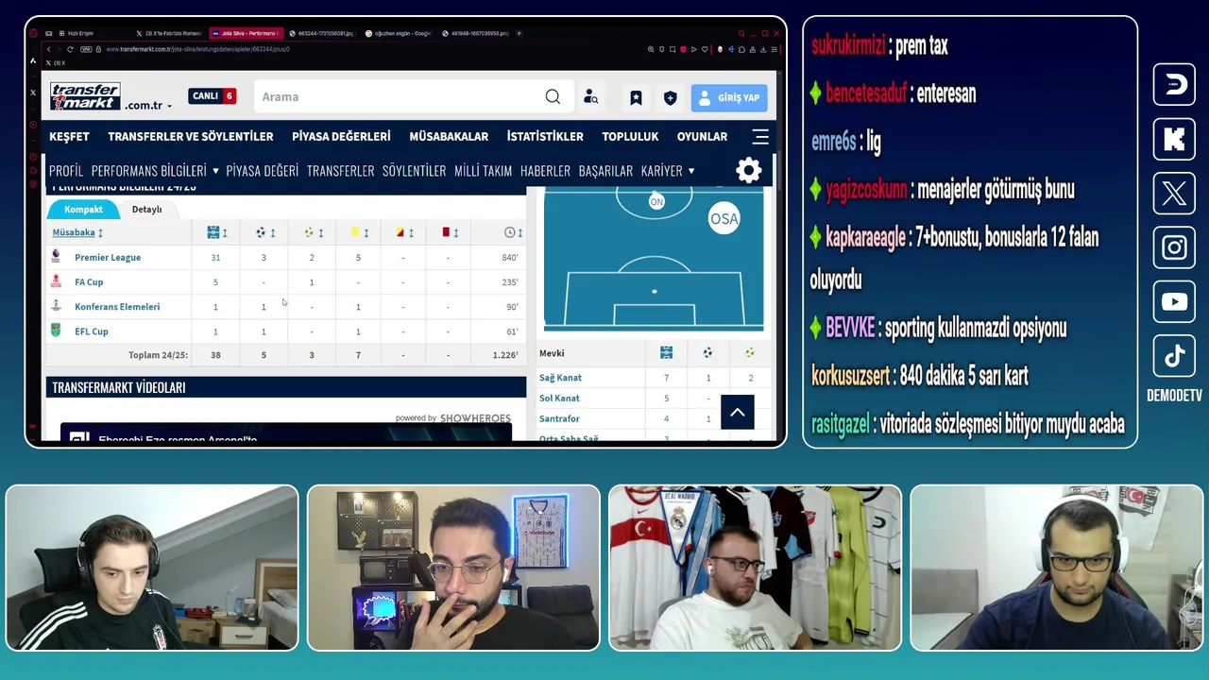Viewport: 1209px width, 680px height.
Task: Open the FA Cup competition link
Action: [x=89, y=281]
